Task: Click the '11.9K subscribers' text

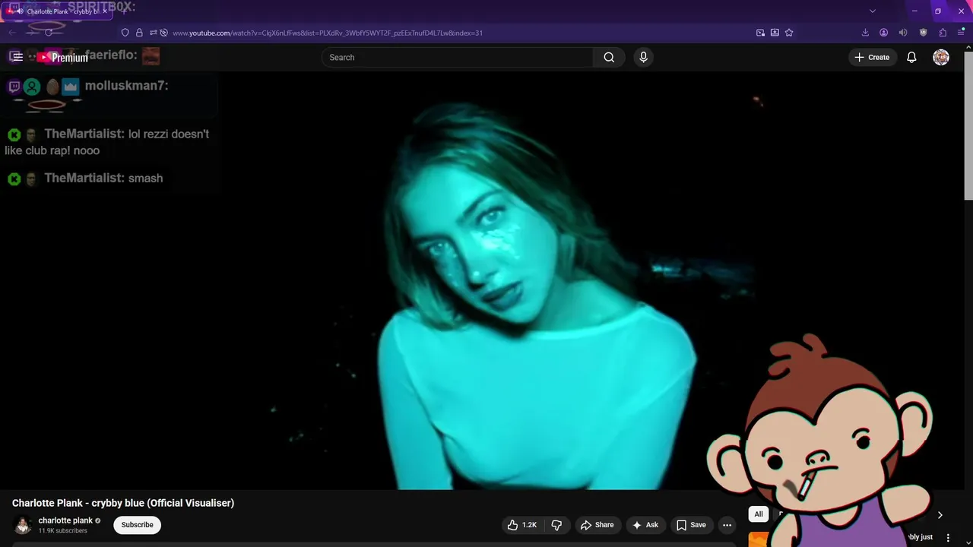Action: 63,530
